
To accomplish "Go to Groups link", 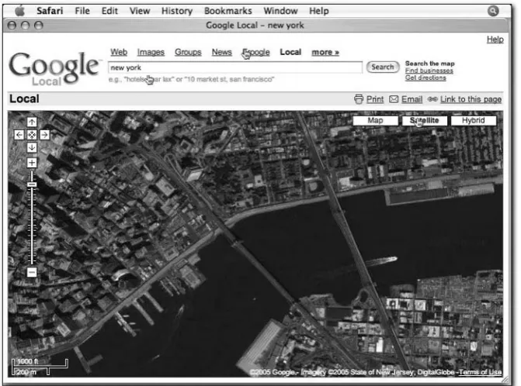I will coord(188,53).
